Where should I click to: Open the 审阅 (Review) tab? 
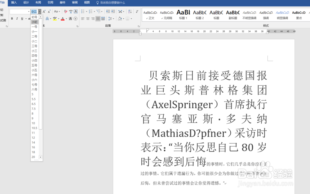(x=75, y=2)
